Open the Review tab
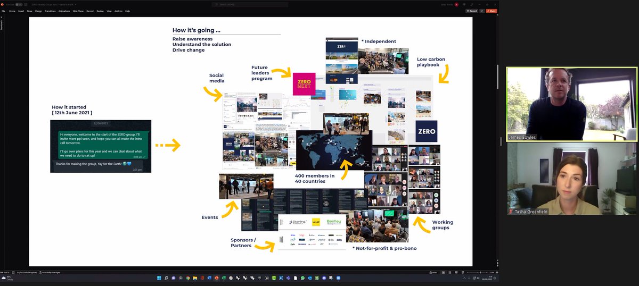 (100, 11)
